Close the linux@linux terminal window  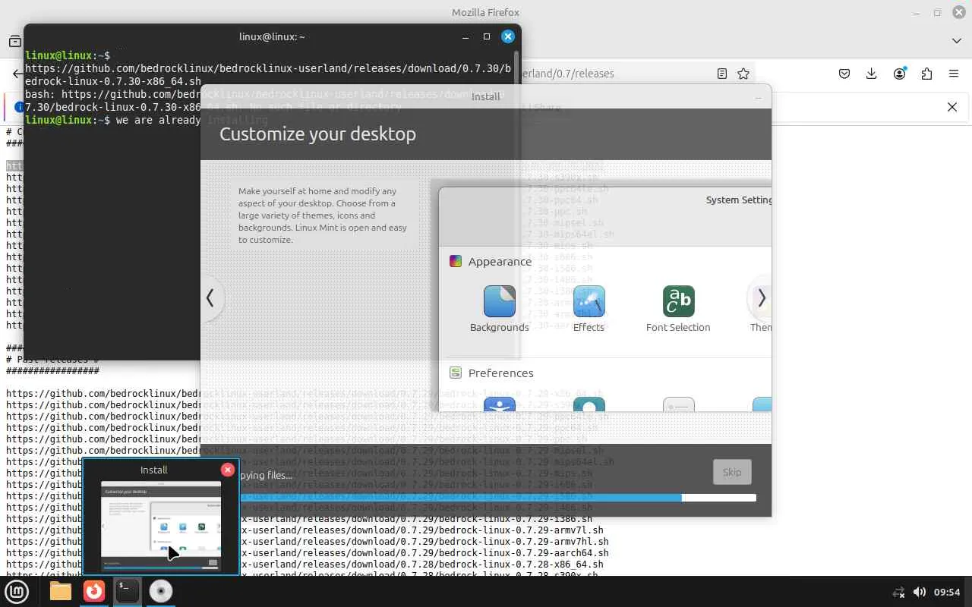(x=508, y=36)
